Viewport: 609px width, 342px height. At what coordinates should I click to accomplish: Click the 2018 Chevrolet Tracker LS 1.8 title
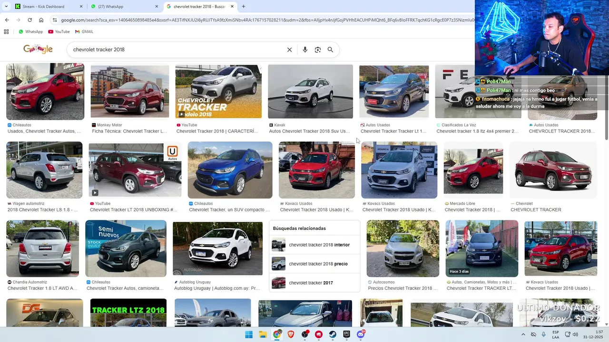click(43, 209)
